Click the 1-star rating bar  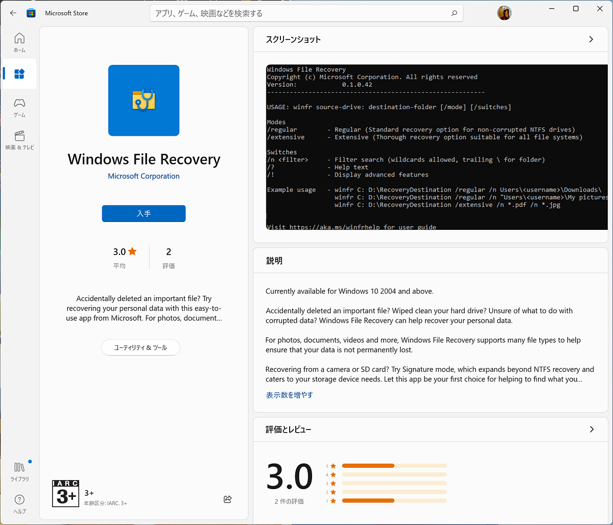click(394, 500)
